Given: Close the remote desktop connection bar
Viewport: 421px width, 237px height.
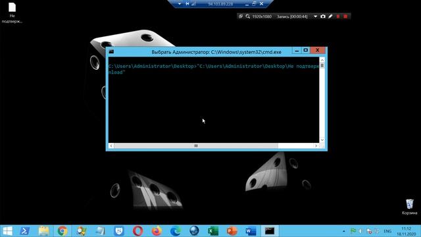Looking at the screenshot, I should [x=261, y=4].
